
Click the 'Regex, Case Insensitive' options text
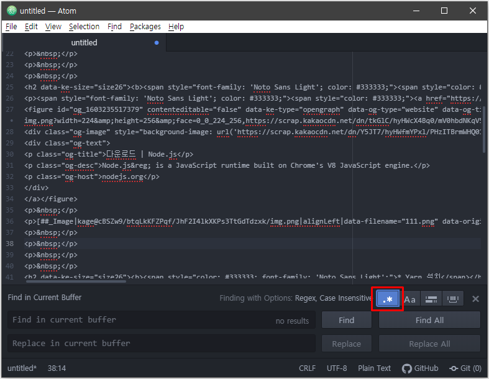point(334,298)
